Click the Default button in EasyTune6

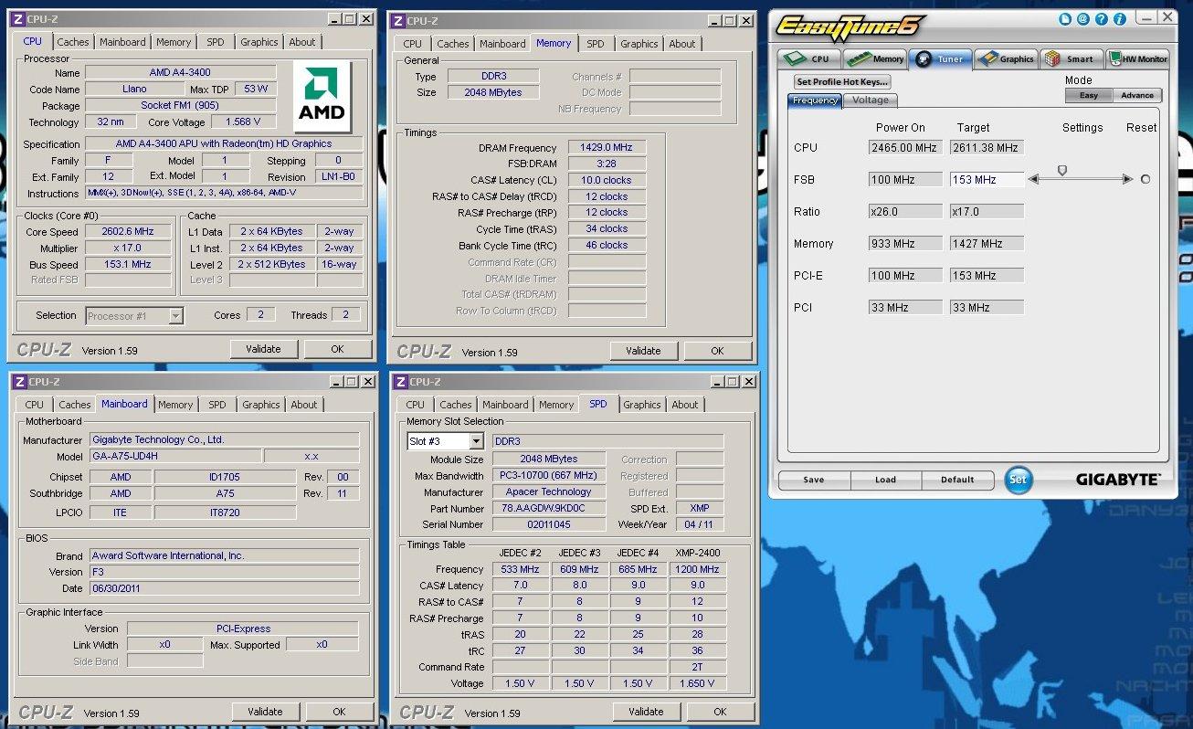pos(957,480)
